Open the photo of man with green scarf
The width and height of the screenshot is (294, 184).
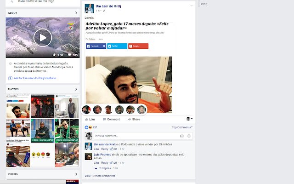point(67,131)
